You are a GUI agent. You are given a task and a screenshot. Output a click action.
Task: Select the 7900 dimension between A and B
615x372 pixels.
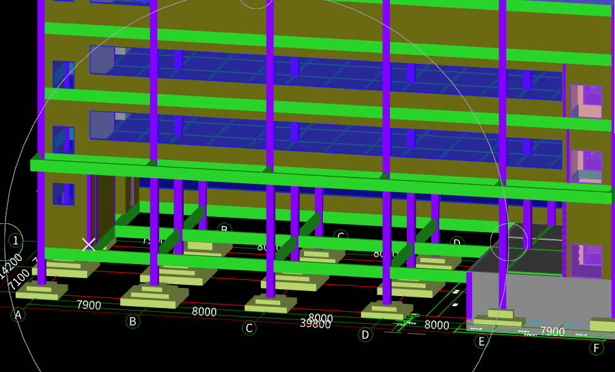(88, 304)
